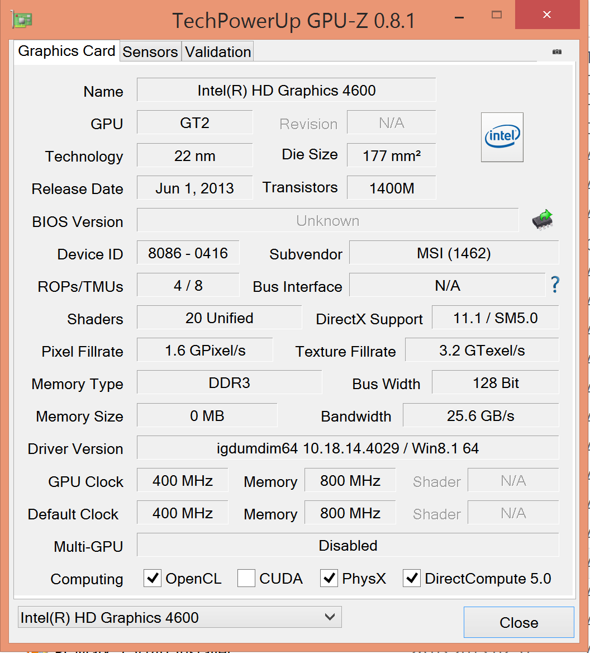Viewport: 590px width, 653px height.
Task: Click the BIOS save chip icon
Action: tap(542, 220)
